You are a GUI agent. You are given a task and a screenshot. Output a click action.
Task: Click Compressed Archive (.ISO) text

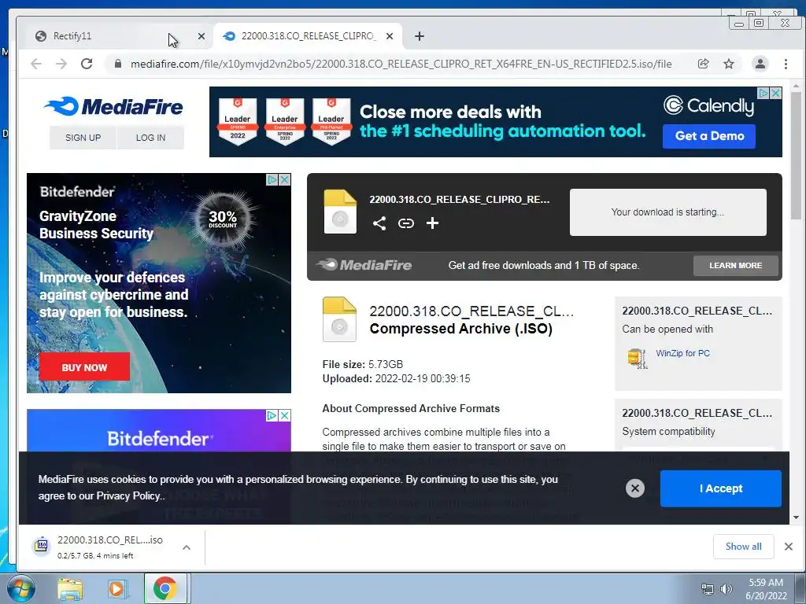point(460,329)
